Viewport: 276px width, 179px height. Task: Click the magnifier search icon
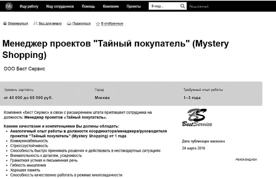(183, 6)
